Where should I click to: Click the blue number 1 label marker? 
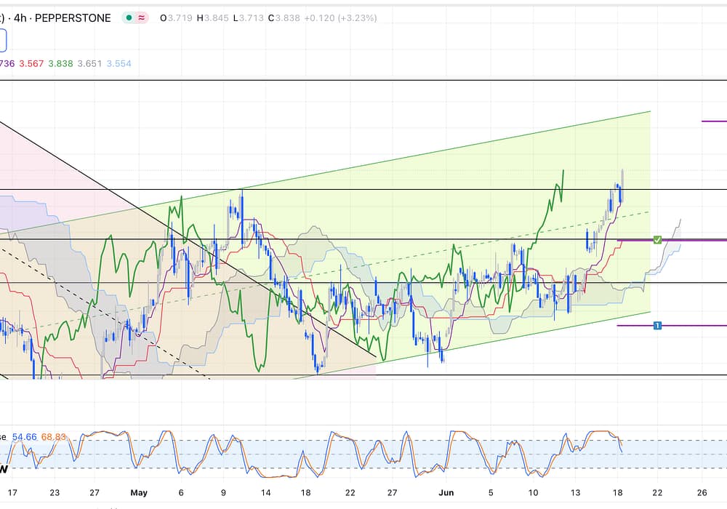pyautogui.click(x=657, y=326)
